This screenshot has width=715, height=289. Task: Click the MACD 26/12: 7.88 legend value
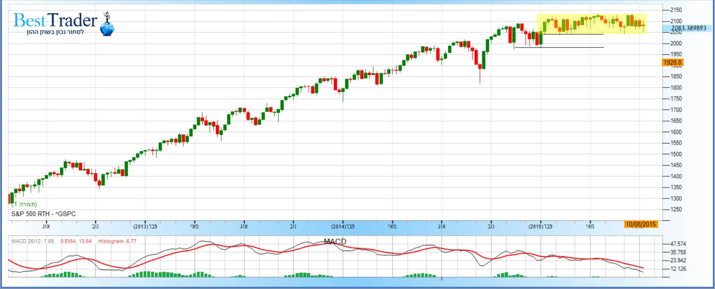coord(32,241)
